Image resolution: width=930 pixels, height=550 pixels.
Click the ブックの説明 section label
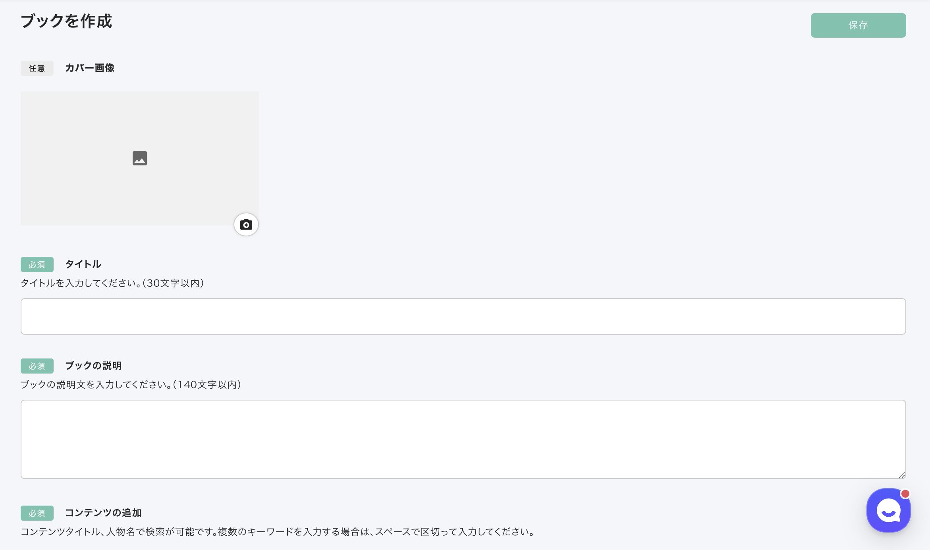[93, 366]
